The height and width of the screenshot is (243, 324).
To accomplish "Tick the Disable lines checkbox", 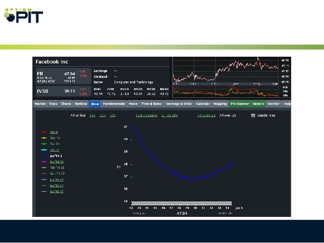I will [x=253, y=116].
